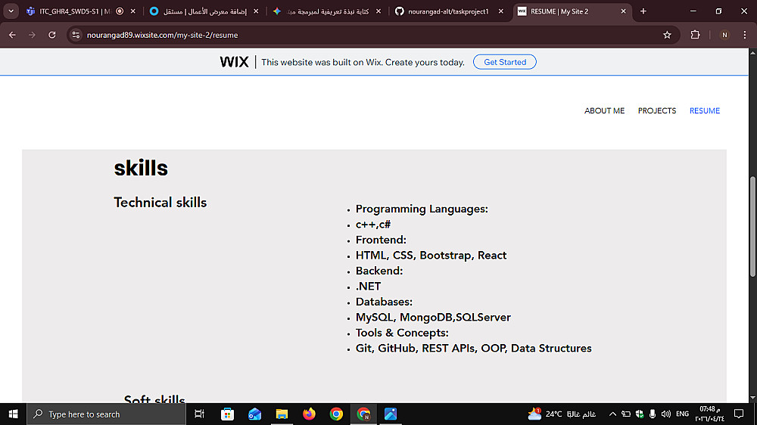757x425 pixels.
Task: Open a new tab with plus button
Action: (x=643, y=11)
